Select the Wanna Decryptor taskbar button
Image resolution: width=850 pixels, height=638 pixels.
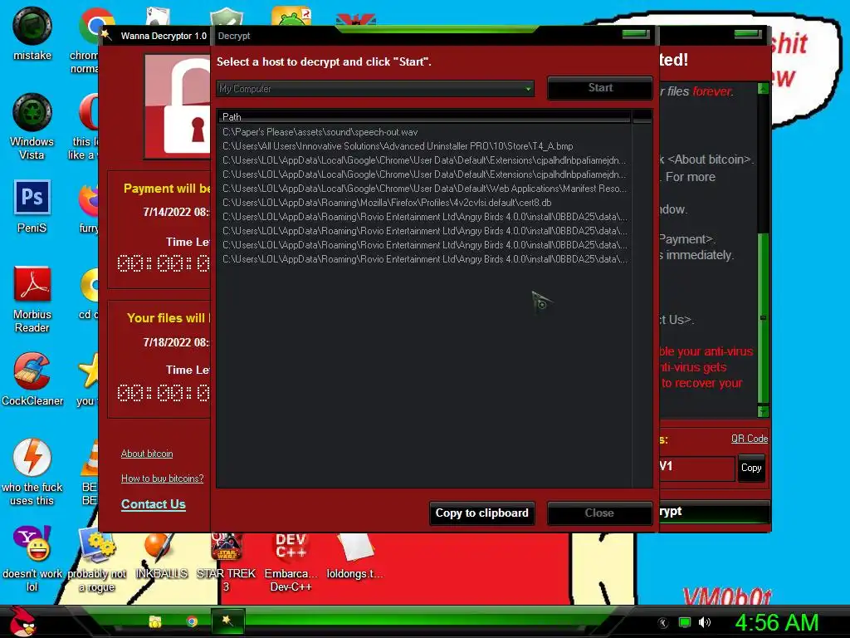tap(227, 621)
